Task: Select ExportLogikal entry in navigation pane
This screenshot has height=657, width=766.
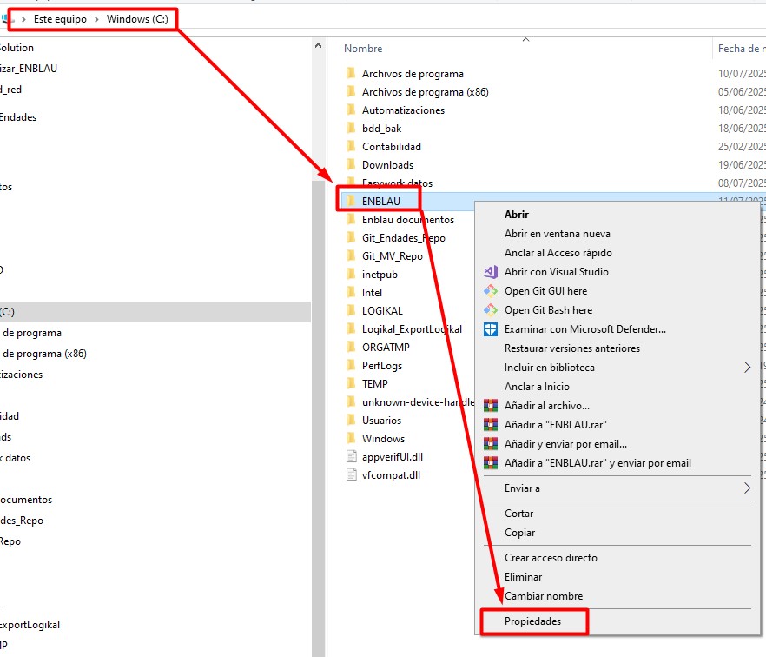Action: click(x=30, y=625)
